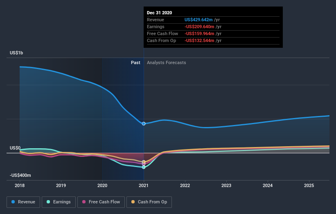The height and width of the screenshot is (214, 336).
Task: Click the teal Earnings data point at 2021
Action: pyautogui.click(x=144, y=167)
